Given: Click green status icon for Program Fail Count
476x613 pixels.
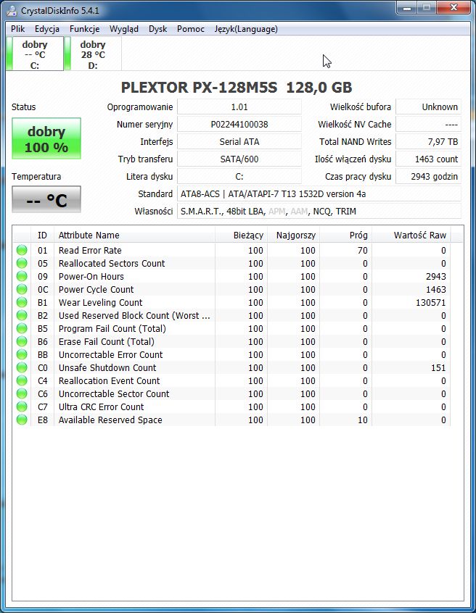Looking at the screenshot, I should coord(22,328).
